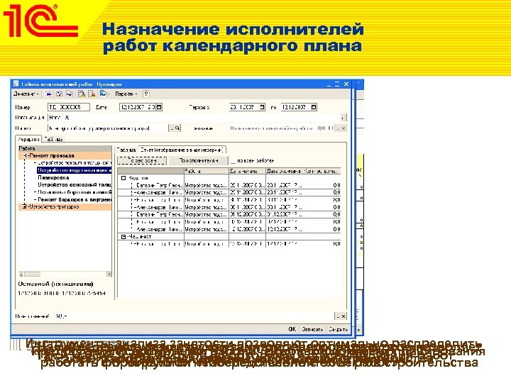Click the Основной (пятидневка) schedule text
Viewport: 511px width, 383px height.
pyautogui.click(x=55, y=284)
